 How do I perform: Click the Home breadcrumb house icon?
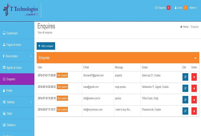point(181,27)
